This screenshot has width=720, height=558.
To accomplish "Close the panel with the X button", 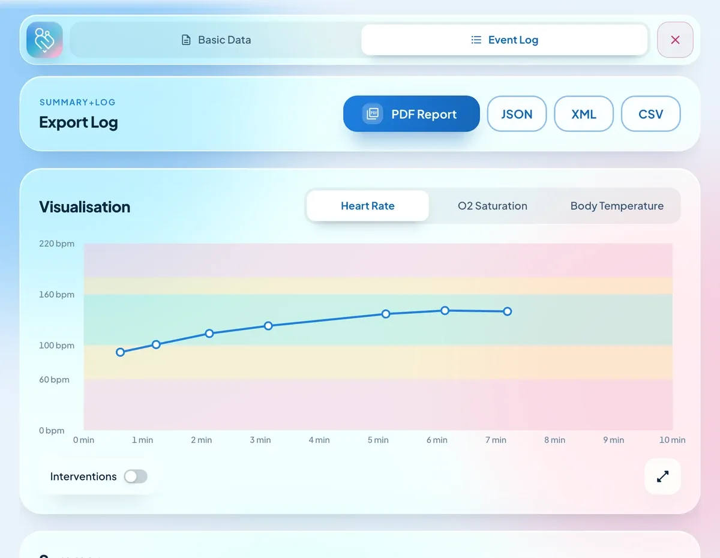I will [675, 40].
